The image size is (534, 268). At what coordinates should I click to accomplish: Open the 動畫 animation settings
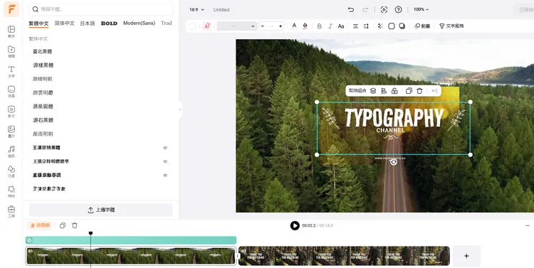point(422,26)
